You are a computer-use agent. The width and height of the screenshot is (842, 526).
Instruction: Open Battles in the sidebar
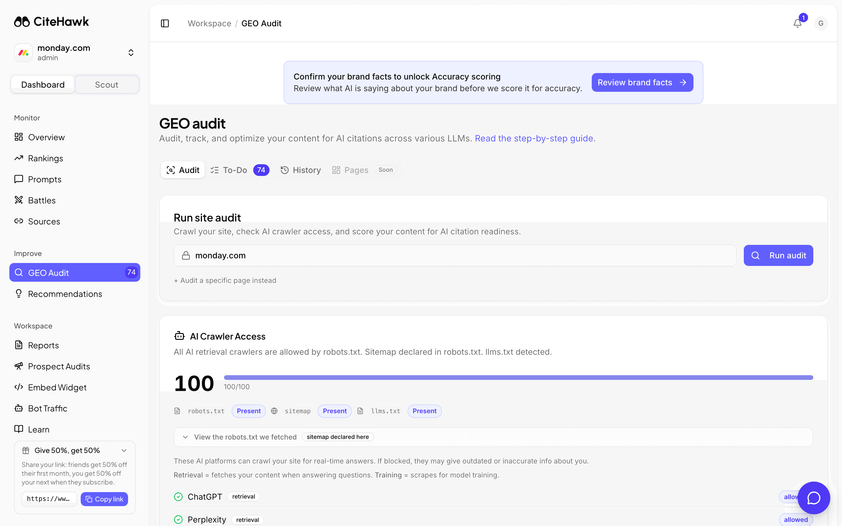pyautogui.click(x=75, y=200)
